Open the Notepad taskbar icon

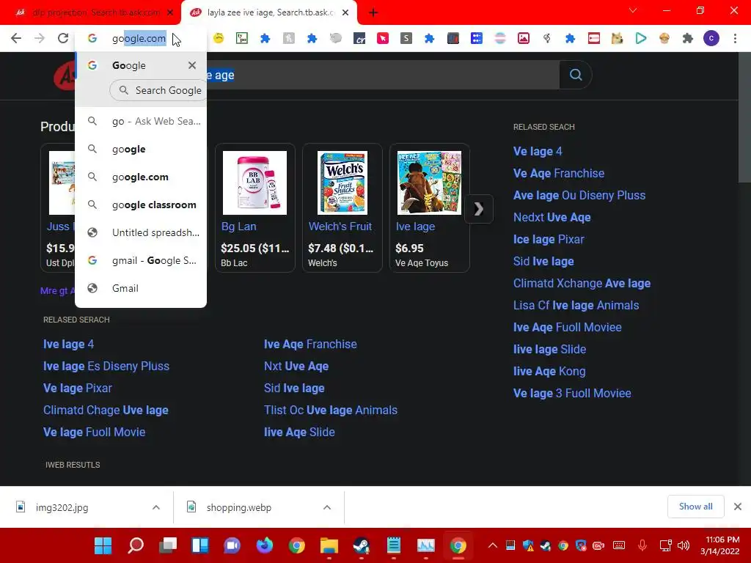[394, 545]
